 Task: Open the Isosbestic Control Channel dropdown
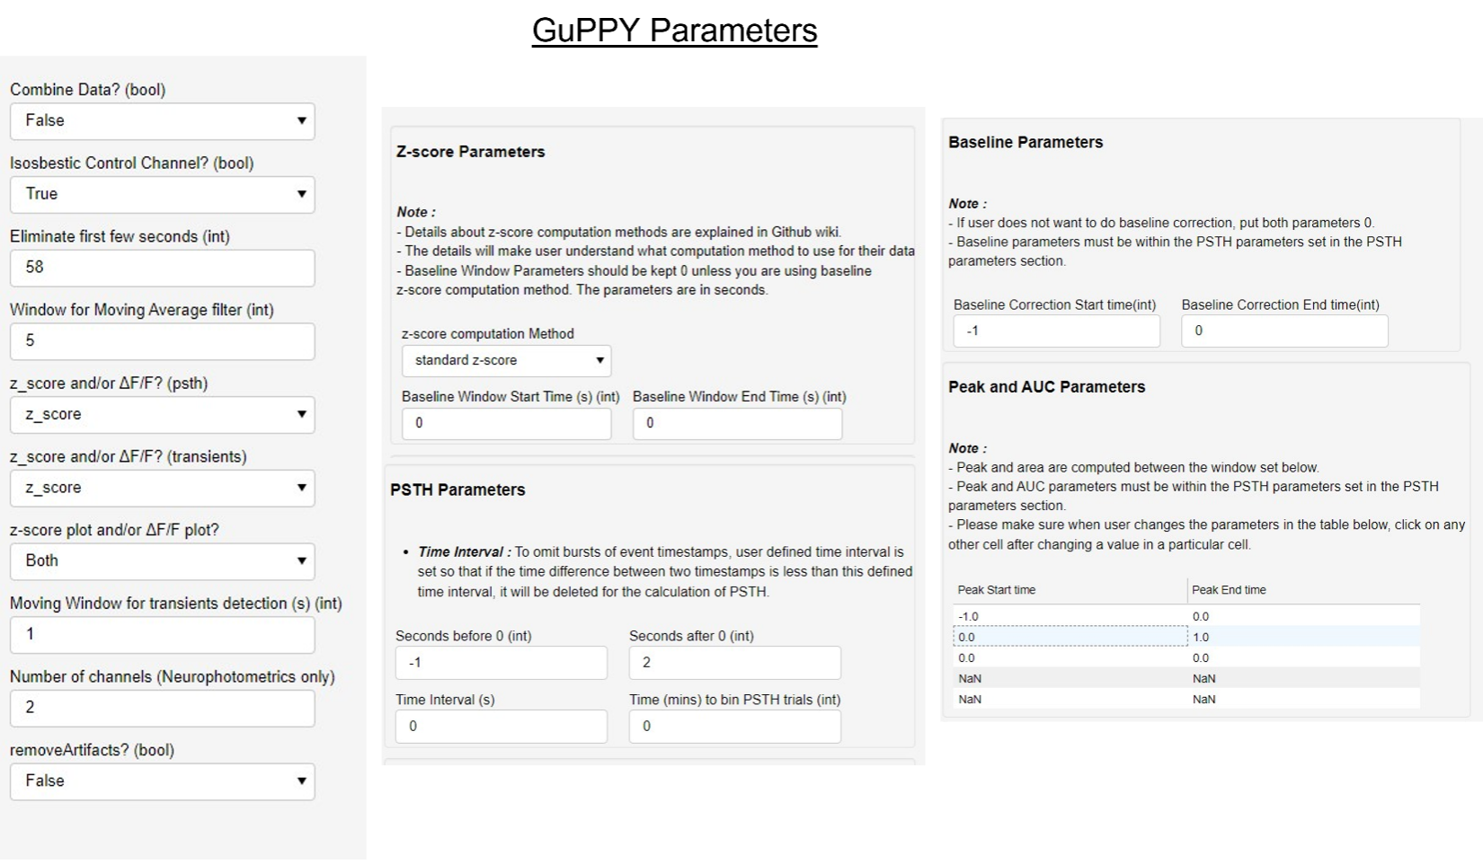[163, 194]
